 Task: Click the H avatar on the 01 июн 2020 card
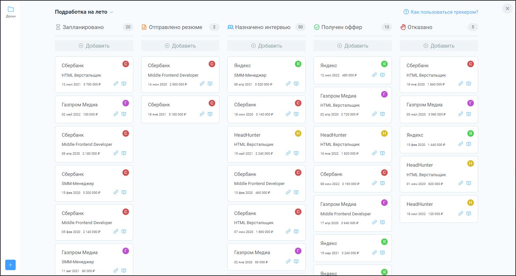click(x=471, y=163)
